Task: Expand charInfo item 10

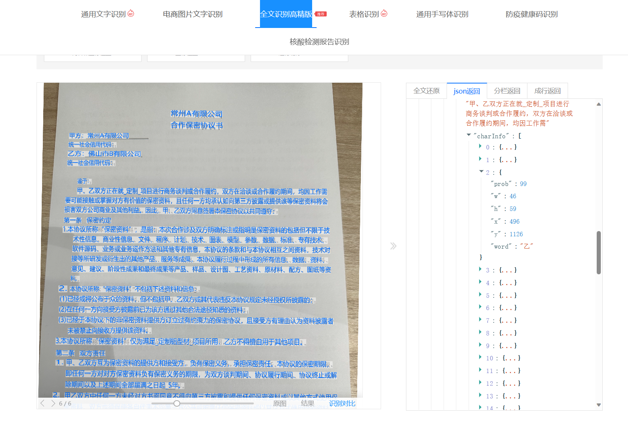Action: click(480, 357)
